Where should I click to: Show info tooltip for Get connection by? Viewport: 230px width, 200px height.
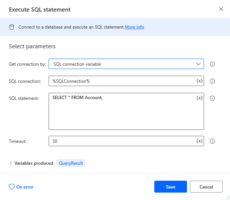tap(213, 64)
